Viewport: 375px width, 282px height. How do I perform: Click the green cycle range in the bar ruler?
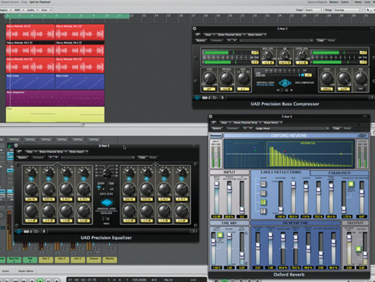[x=67, y=16]
